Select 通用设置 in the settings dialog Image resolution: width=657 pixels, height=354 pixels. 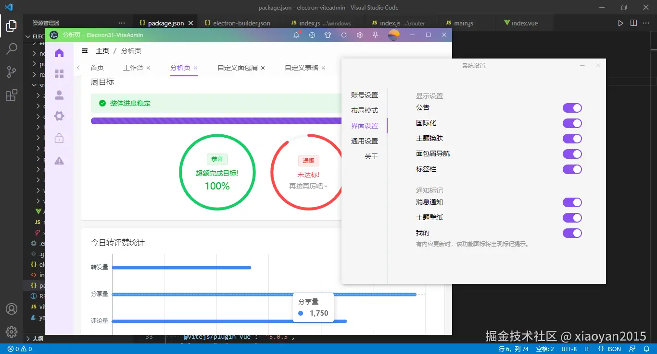[364, 141]
